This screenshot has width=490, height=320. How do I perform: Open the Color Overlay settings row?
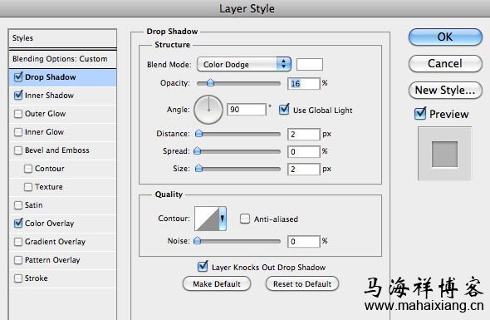coord(62,224)
